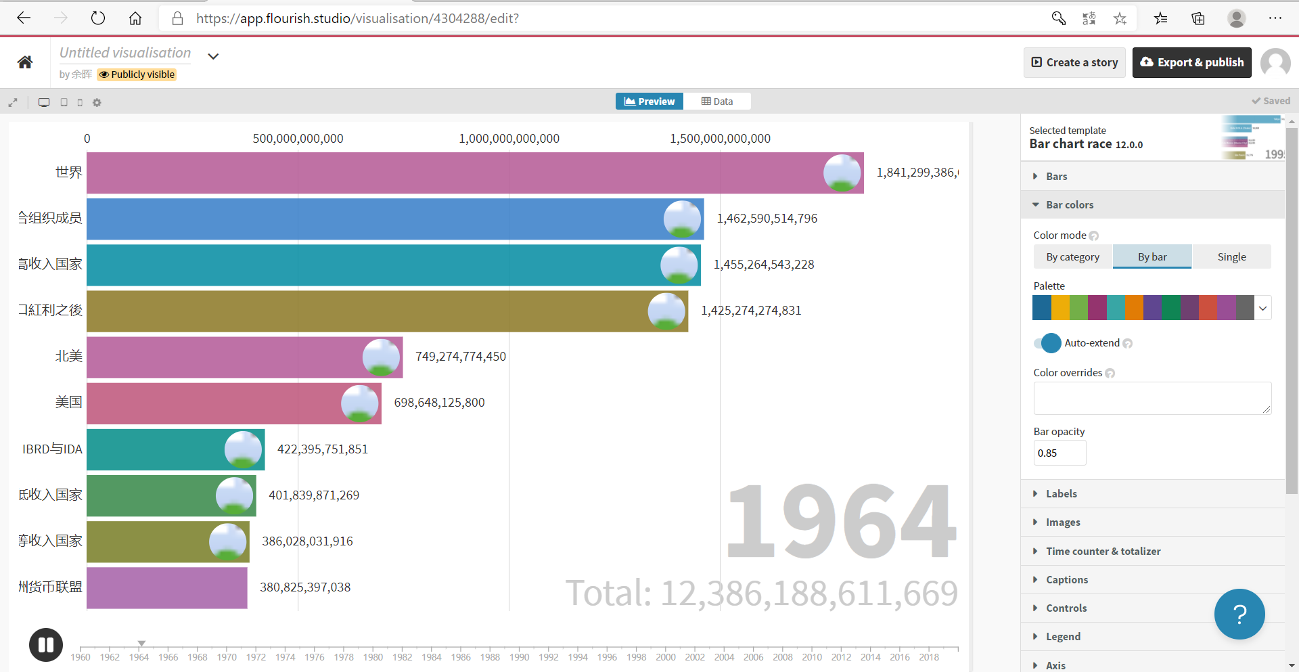This screenshot has height=672, width=1299.
Task: Click the 世界 bar in chart
Action: 475,173
